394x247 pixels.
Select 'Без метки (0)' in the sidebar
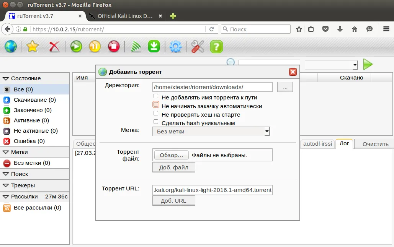point(35,163)
